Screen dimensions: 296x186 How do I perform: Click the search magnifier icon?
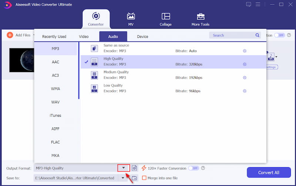(258, 35)
